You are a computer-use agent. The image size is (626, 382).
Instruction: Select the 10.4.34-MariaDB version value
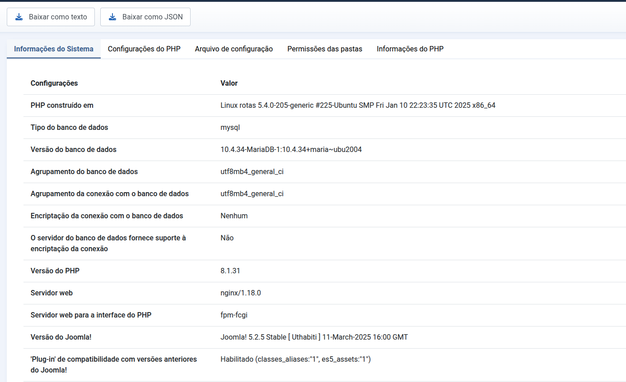(291, 150)
